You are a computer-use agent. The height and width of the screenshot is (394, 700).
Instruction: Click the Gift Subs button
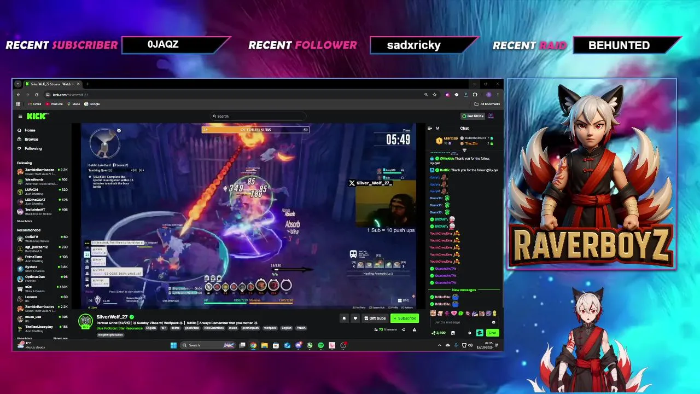tap(375, 318)
